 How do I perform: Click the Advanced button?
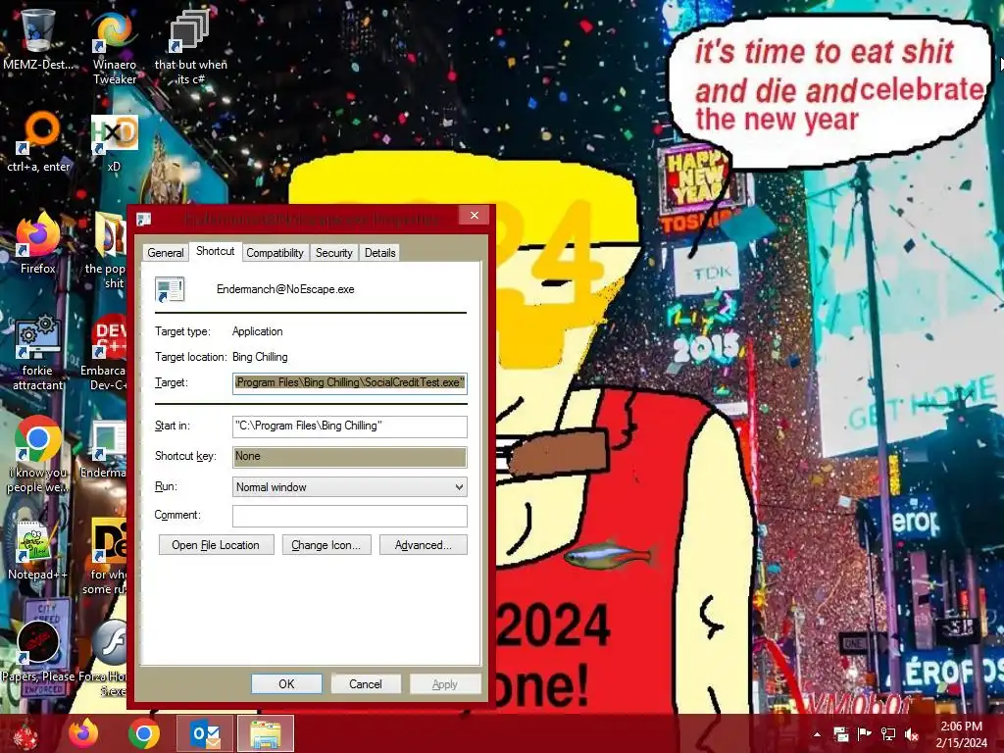pyautogui.click(x=424, y=545)
